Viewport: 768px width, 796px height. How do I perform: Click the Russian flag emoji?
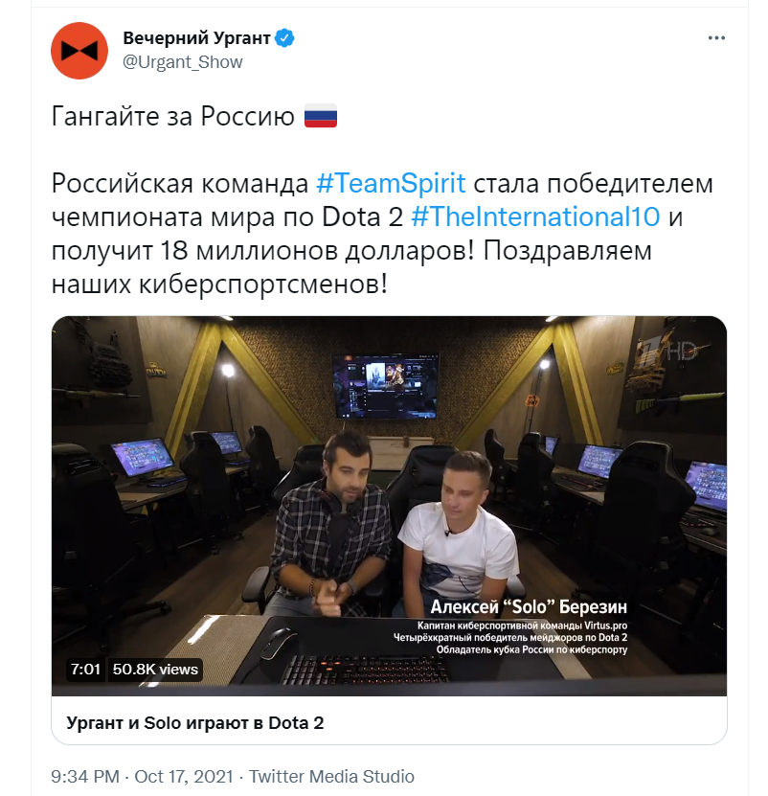pos(320,116)
